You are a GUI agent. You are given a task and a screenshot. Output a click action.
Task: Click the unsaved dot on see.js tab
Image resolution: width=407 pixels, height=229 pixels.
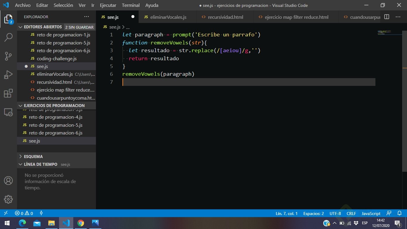(133, 17)
